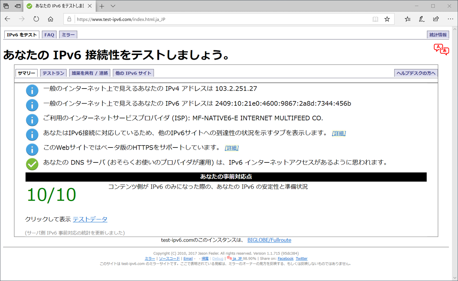
Task: Open the browser settings and more menu
Action: click(450, 19)
